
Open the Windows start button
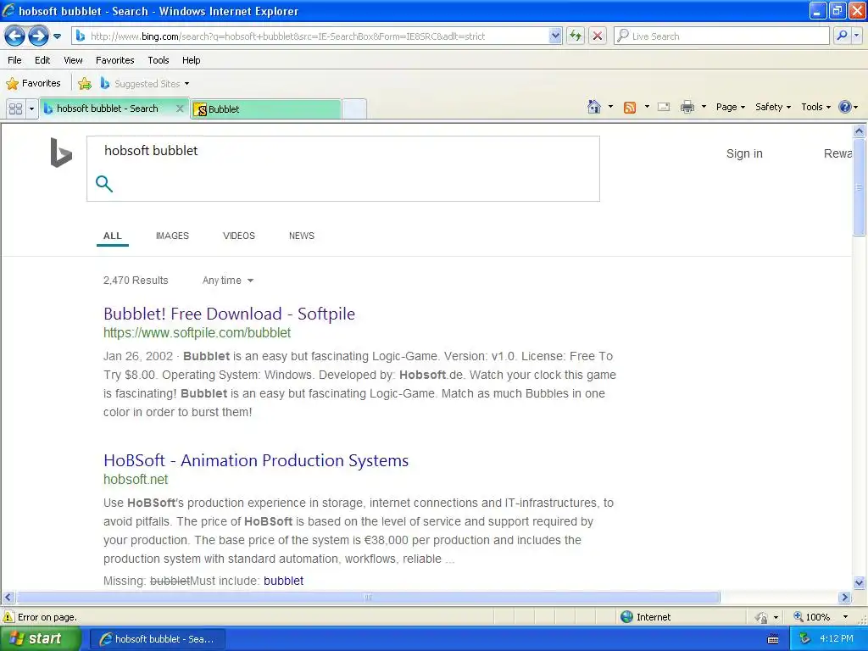pos(40,639)
